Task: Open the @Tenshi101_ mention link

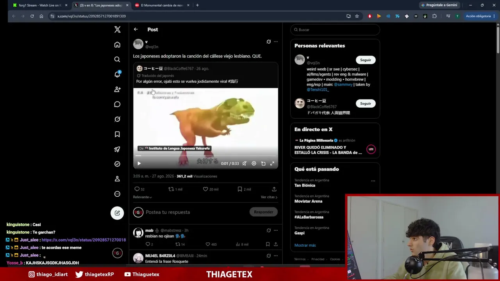Action: pyautogui.click(x=318, y=89)
